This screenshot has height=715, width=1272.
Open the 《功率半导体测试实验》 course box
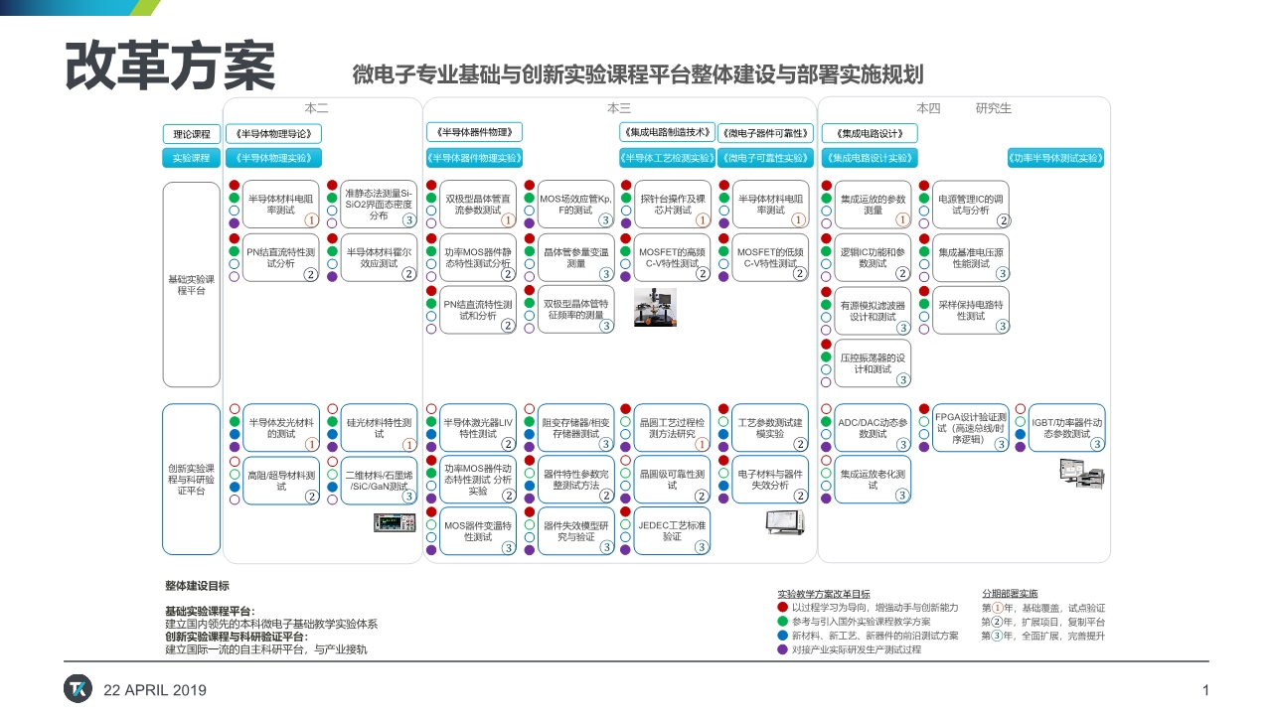pos(1055,158)
